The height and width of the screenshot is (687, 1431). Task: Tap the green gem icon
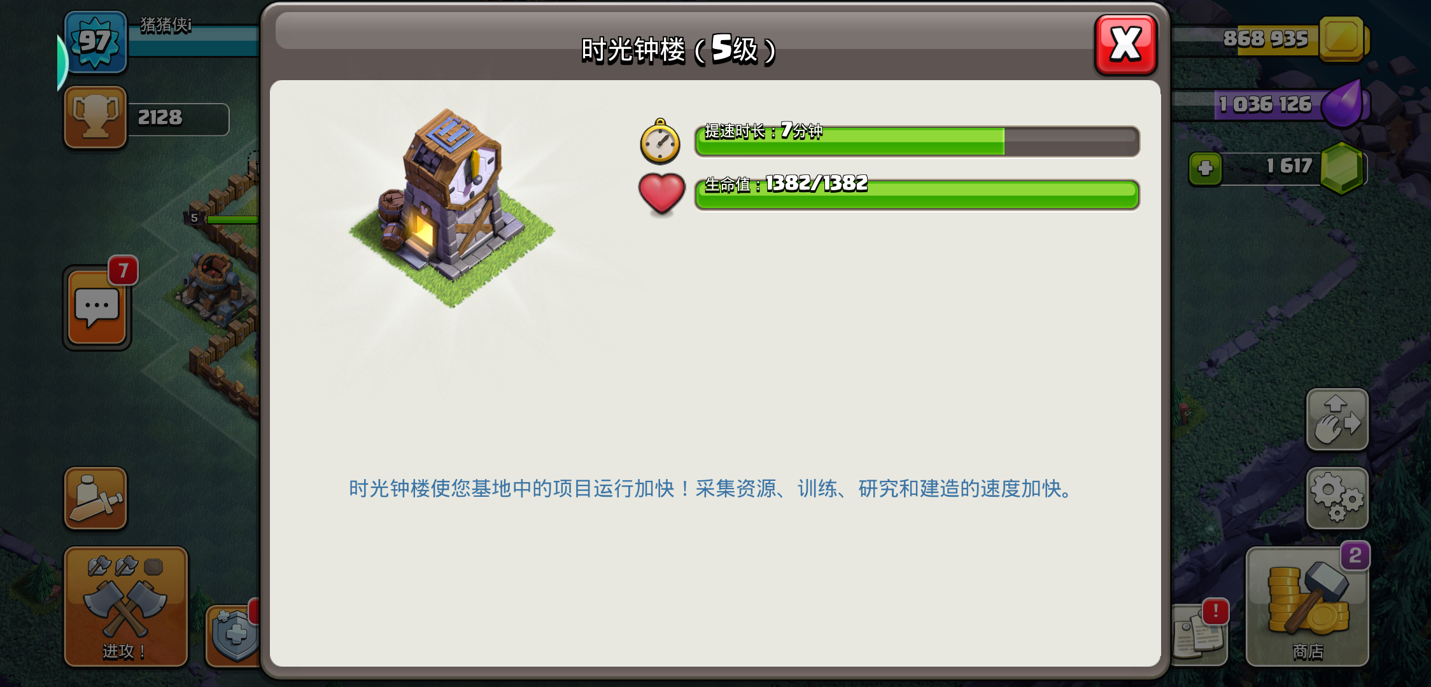[1342, 169]
